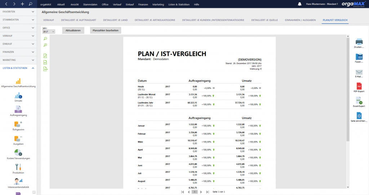Click the PDF-Export icon
This screenshot has width=369, height=195.
(359, 86)
